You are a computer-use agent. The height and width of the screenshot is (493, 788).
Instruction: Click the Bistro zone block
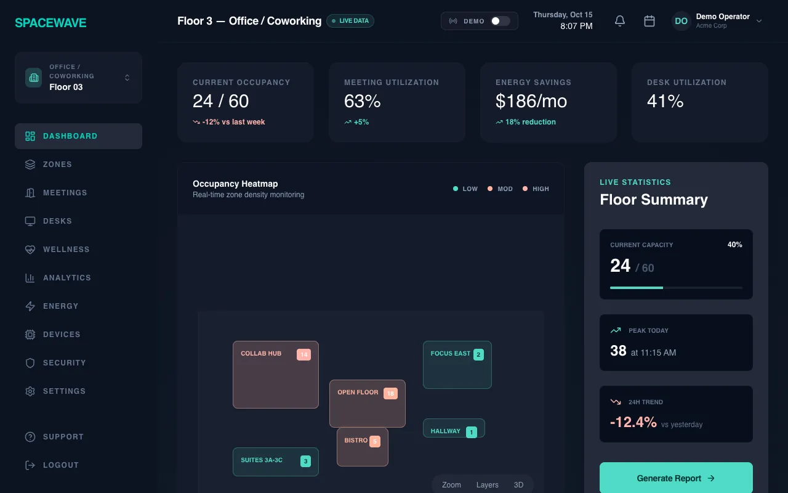pyautogui.click(x=363, y=447)
